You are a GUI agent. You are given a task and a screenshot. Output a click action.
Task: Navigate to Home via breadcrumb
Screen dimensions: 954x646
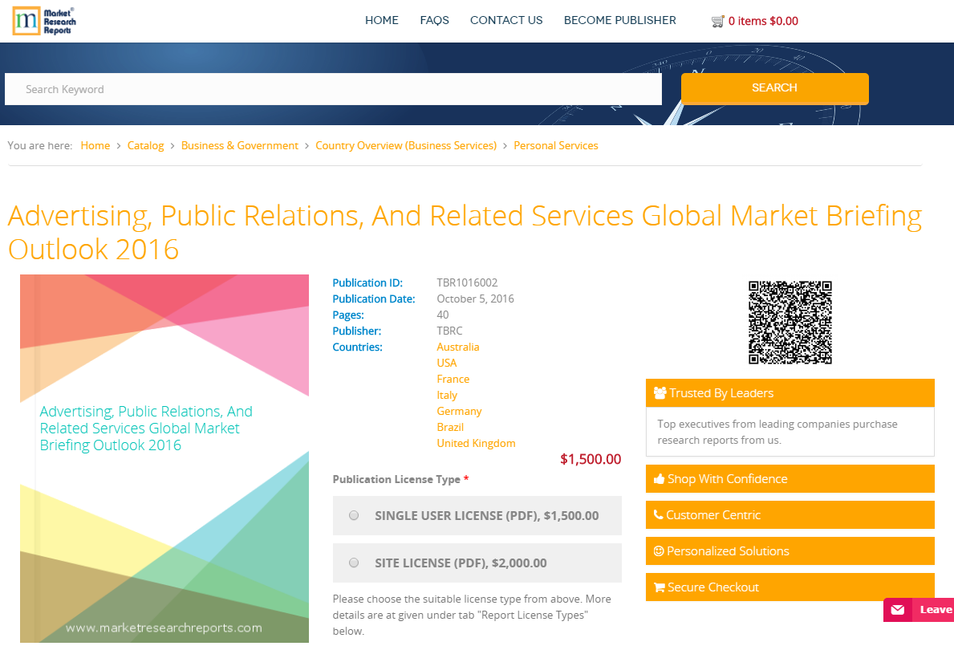click(x=95, y=145)
